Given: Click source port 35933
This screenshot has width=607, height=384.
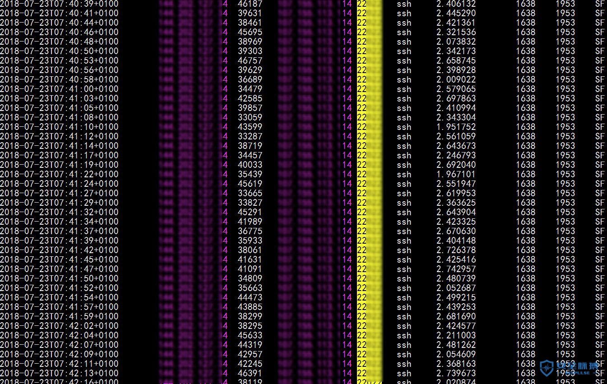Looking at the screenshot, I should click(x=250, y=241).
